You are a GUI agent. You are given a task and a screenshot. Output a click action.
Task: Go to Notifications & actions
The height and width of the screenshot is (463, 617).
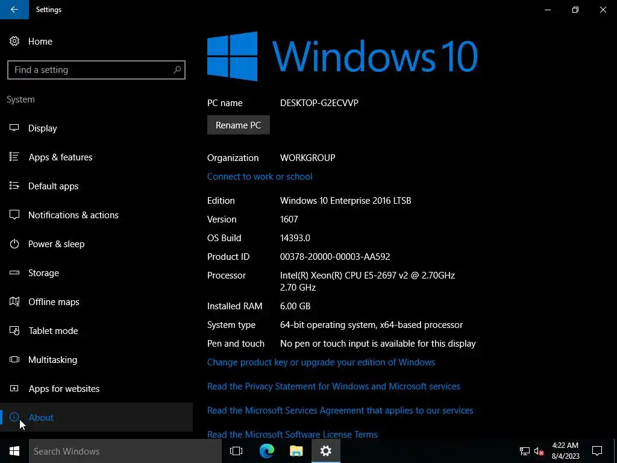pyautogui.click(x=73, y=215)
